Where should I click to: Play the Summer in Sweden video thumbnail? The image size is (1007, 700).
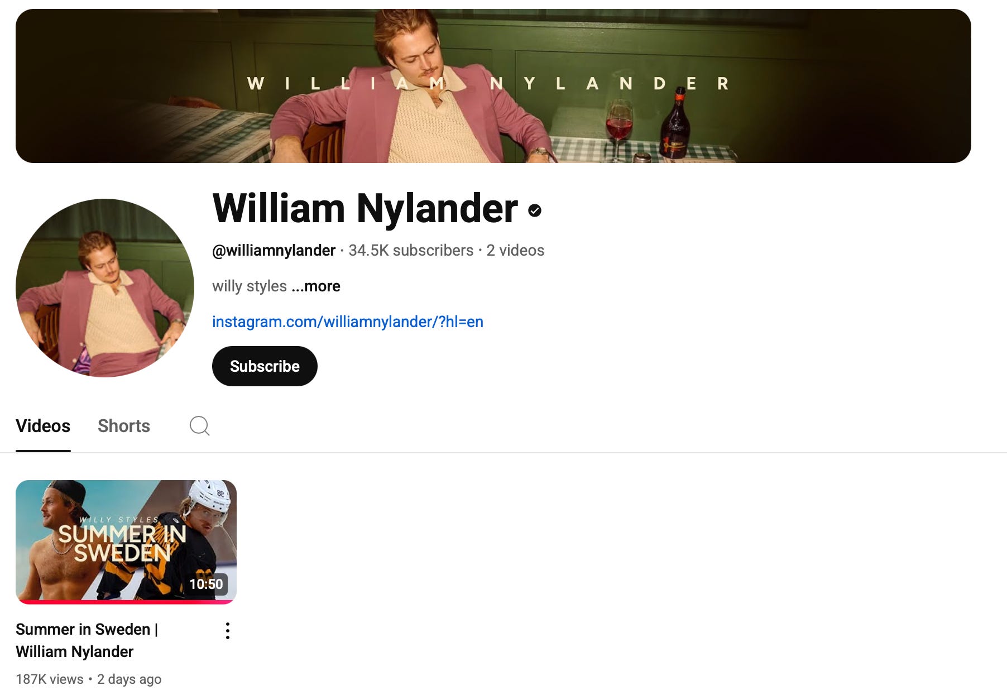126,541
